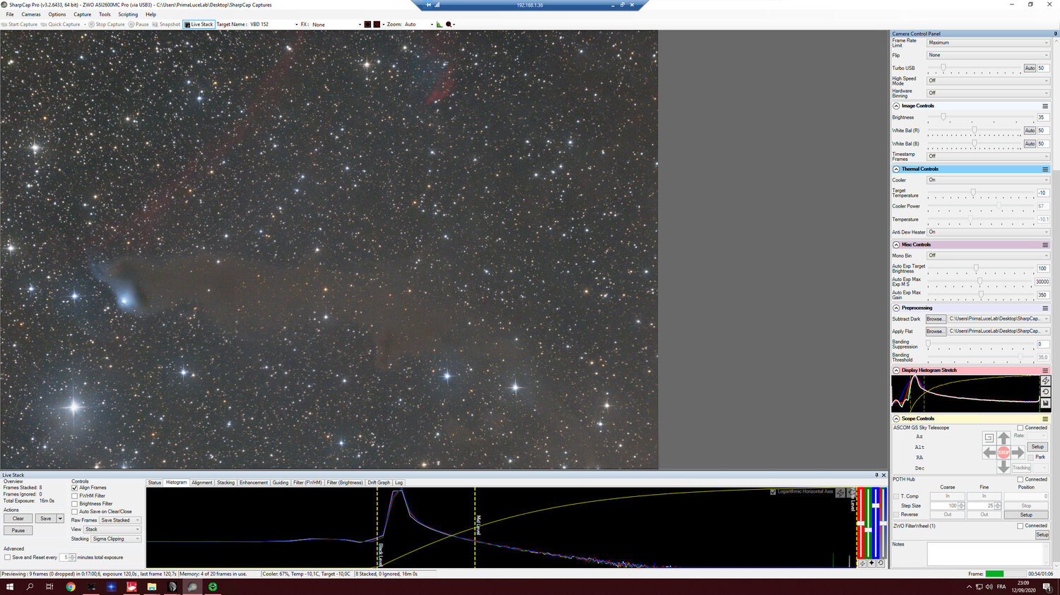Switch to the Enhancement tab
The width and height of the screenshot is (1060, 595).
click(x=254, y=483)
